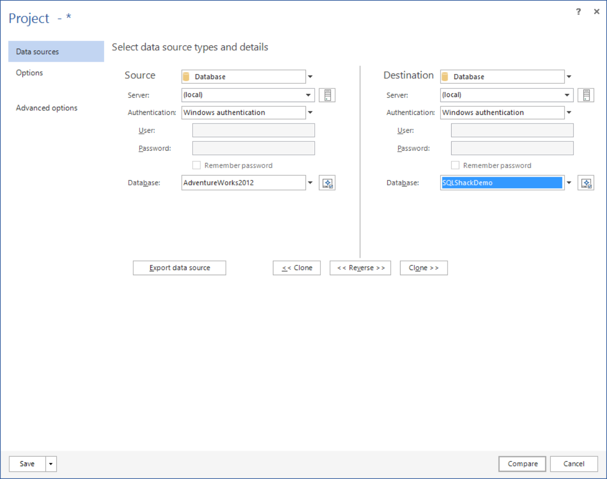Expand the Source Server dropdown

coord(309,95)
